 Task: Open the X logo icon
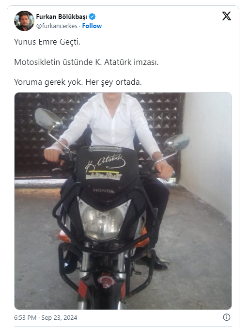227,16
